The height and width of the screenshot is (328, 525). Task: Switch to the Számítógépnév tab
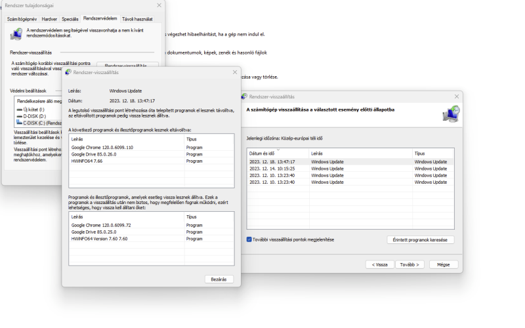22,19
